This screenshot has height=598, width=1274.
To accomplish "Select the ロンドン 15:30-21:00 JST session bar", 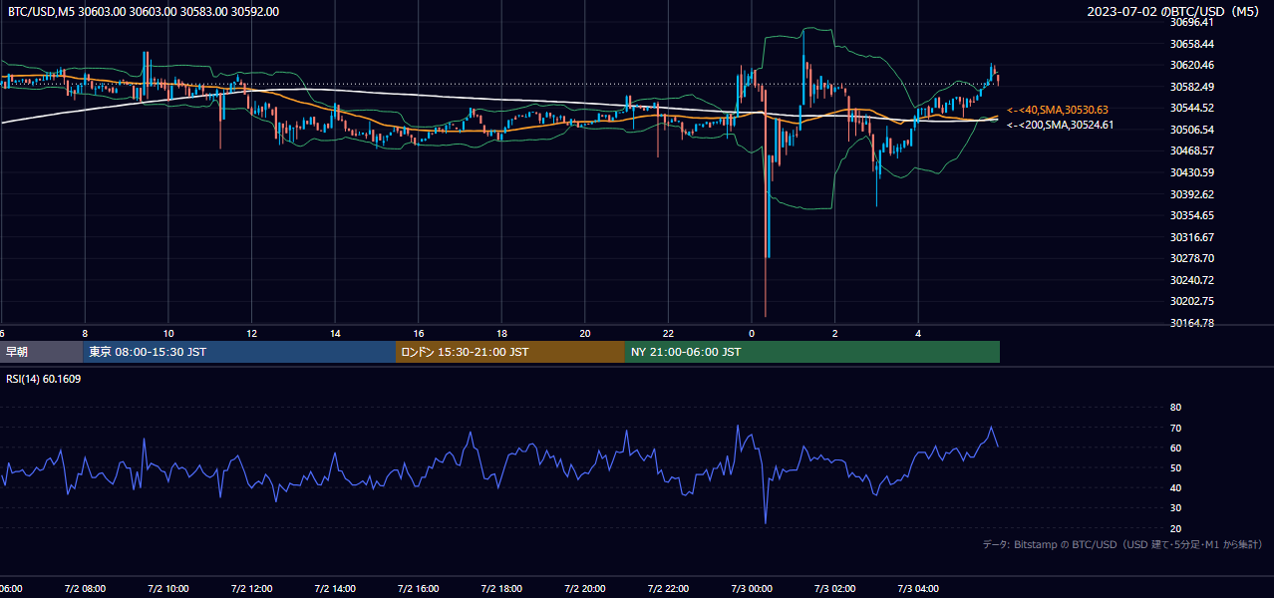I will [x=510, y=352].
